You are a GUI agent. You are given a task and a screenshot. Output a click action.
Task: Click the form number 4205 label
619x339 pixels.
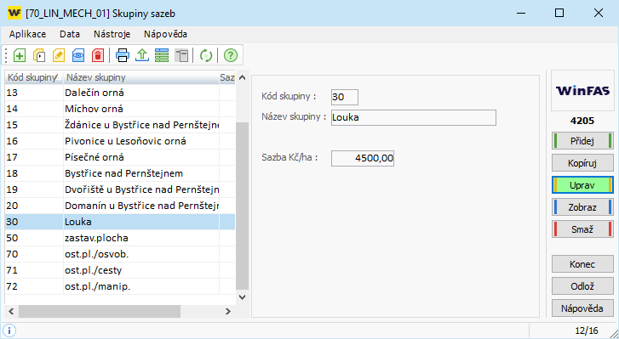[582, 121]
